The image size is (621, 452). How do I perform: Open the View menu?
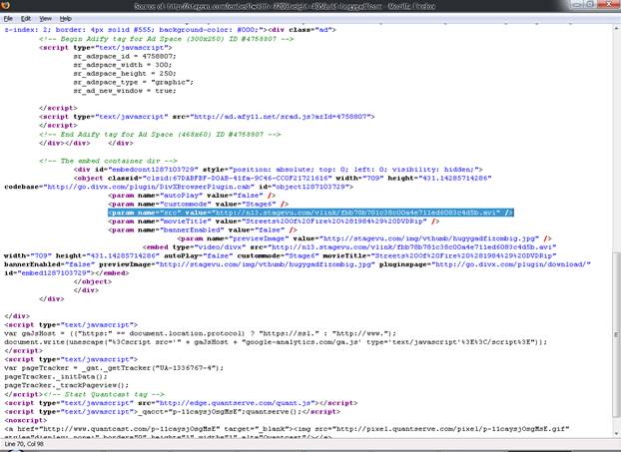click(46, 19)
